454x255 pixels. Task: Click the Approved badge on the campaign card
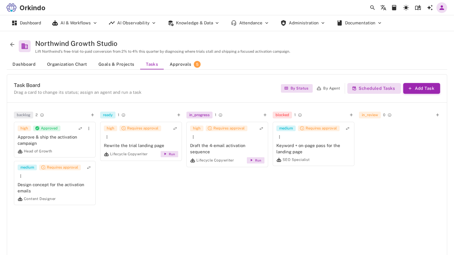[47, 128]
